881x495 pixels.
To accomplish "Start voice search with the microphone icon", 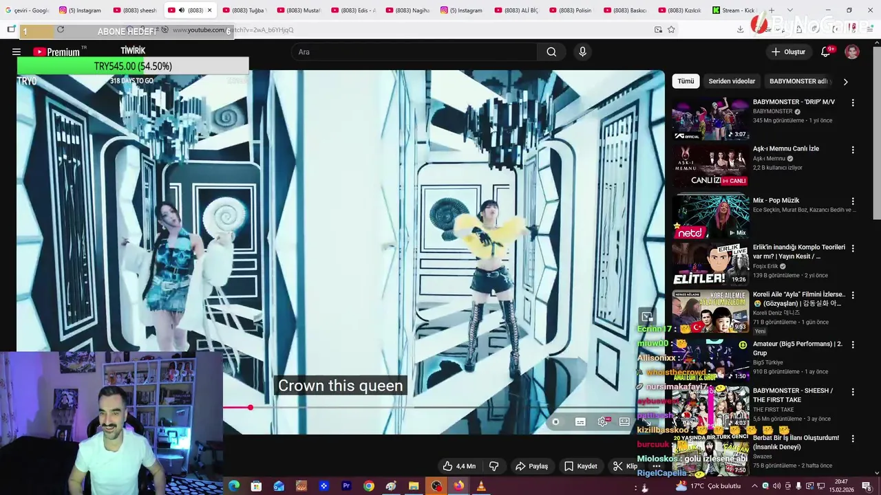I will 582,52.
